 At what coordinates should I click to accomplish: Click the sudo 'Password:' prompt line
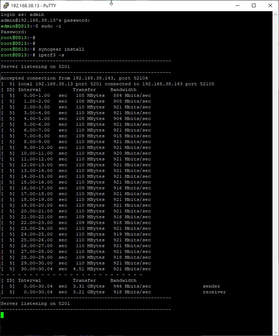[x=13, y=32]
